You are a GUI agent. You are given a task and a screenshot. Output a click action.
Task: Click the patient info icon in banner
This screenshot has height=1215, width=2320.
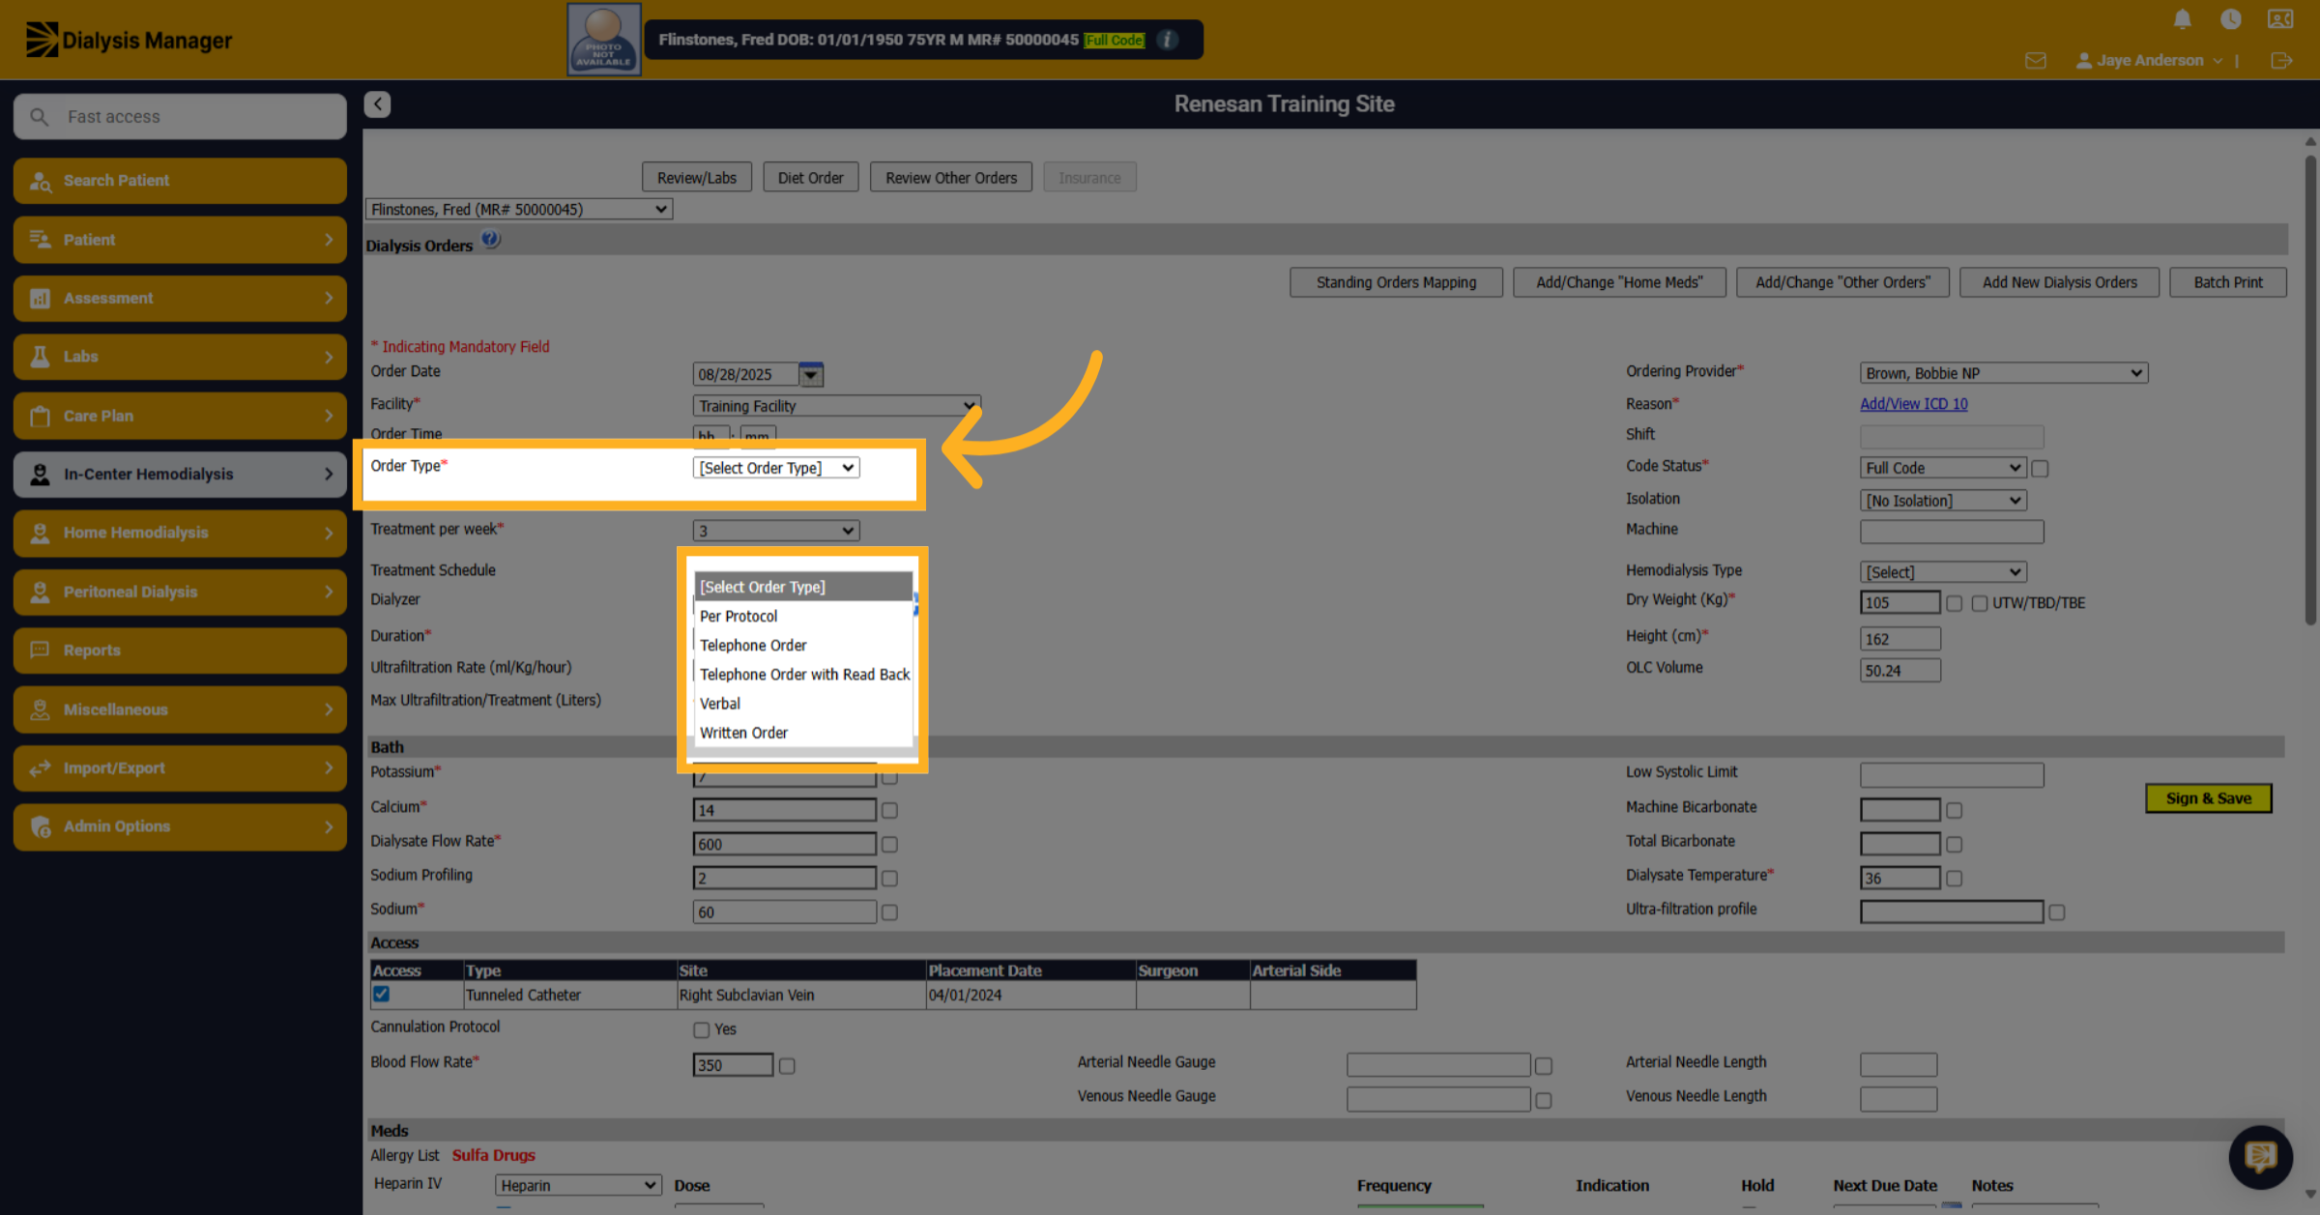[1168, 40]
